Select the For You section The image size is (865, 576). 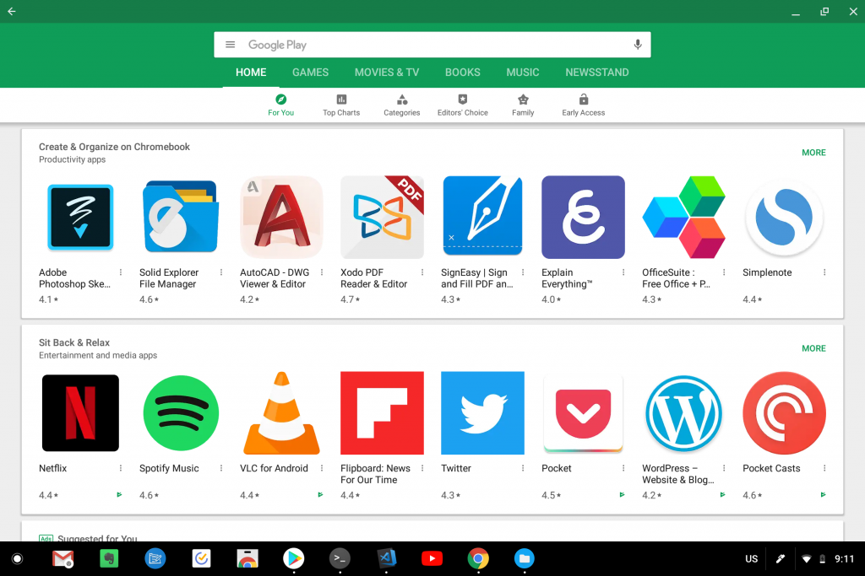(x=280, y=105)
